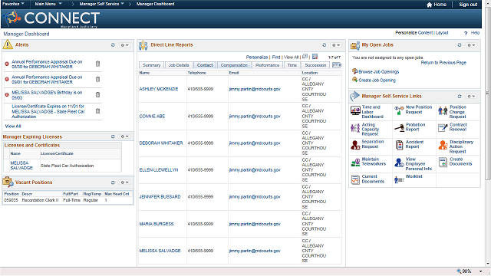
Task: Delete the Melissa Salvadge birthday alert
Action: coord(97,94)
